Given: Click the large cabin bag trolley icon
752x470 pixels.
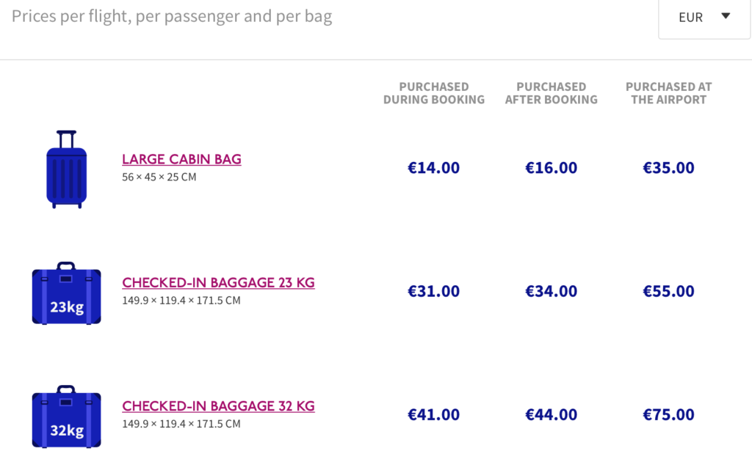Looking at the screenshot, I should click(x=67, y=169).
